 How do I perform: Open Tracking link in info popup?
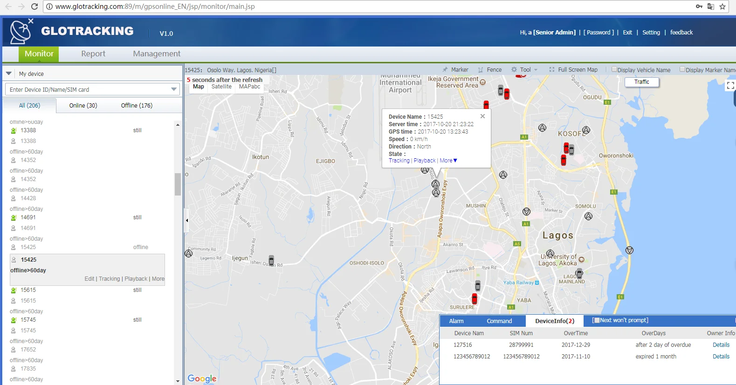click(399, 161)
